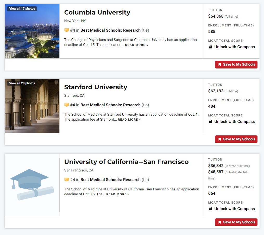Click the UCSF graduation cap placeholder image
The width and height of the screenshot is (264, 235).
[x=32, y=185]
